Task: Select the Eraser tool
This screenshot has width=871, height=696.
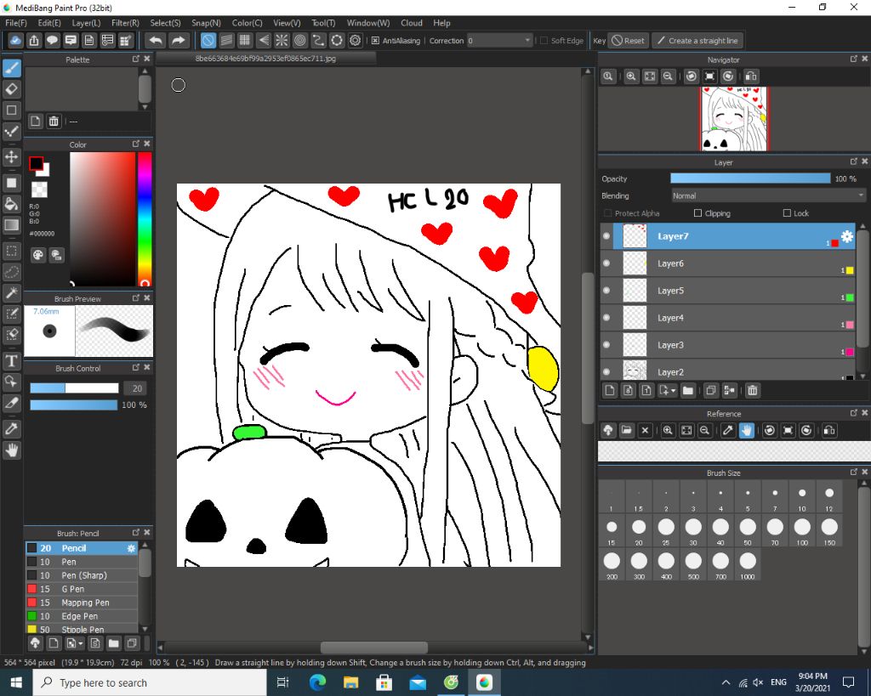Action: click(12, 88)
